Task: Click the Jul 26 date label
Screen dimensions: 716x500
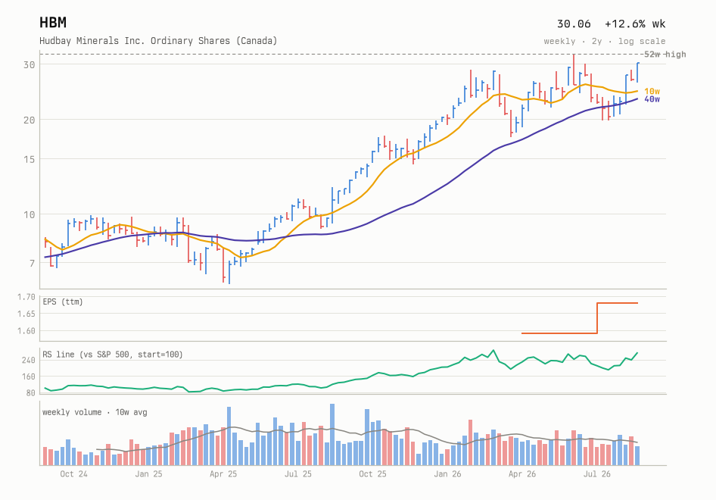Action: coord(597,474)
